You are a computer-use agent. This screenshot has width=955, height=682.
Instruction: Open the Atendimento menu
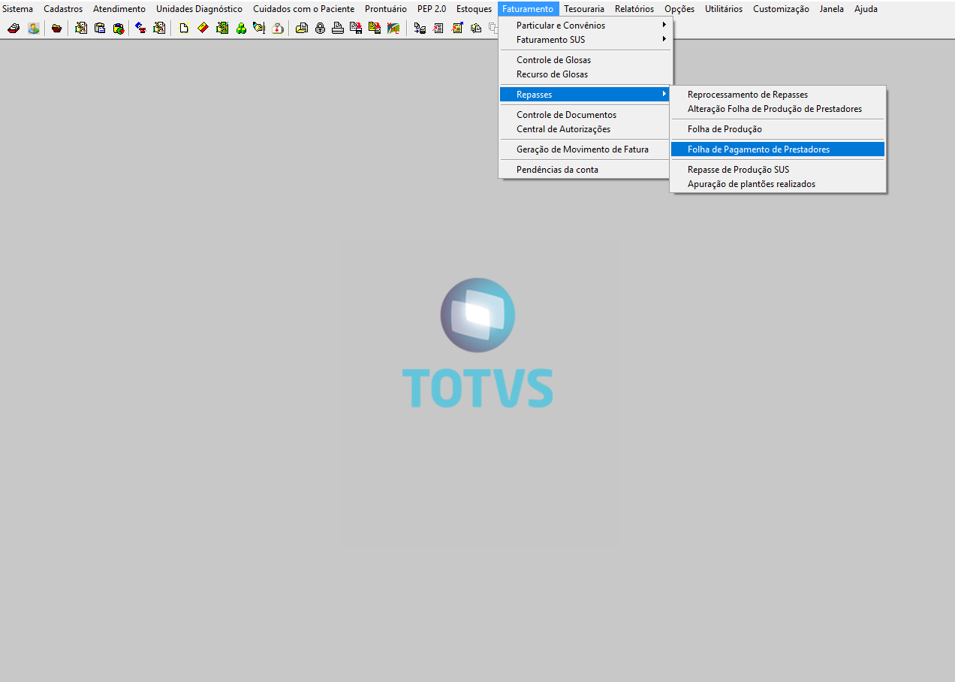tap(119, 9)
